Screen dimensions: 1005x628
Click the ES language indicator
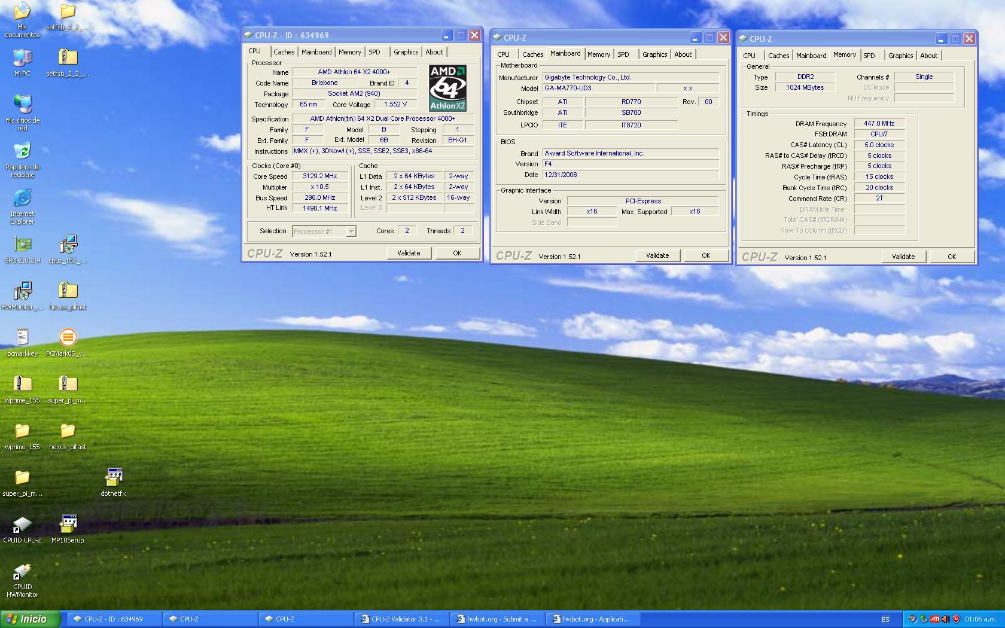(x=885, y=620)
